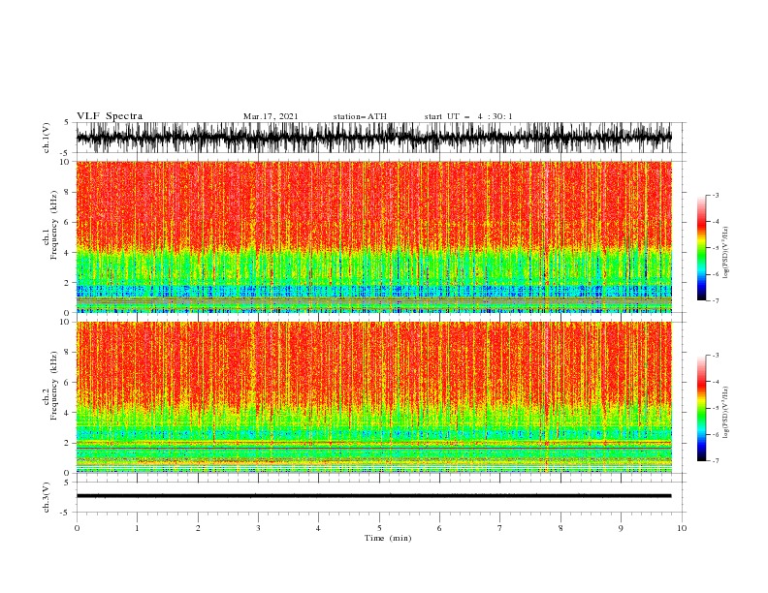Click the time axis tick label '8'
This screenshot has width=768, height=593.
tap(560, 528)
